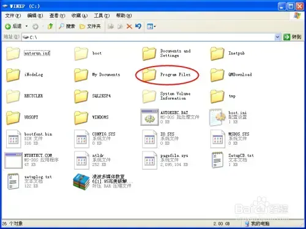Select the System Volume Information folder icon
Viewport: 306px width, 229px height.
(x=149, y=96)
